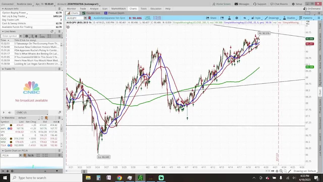Open the watchlist 'default' selector

pos(29,118)
